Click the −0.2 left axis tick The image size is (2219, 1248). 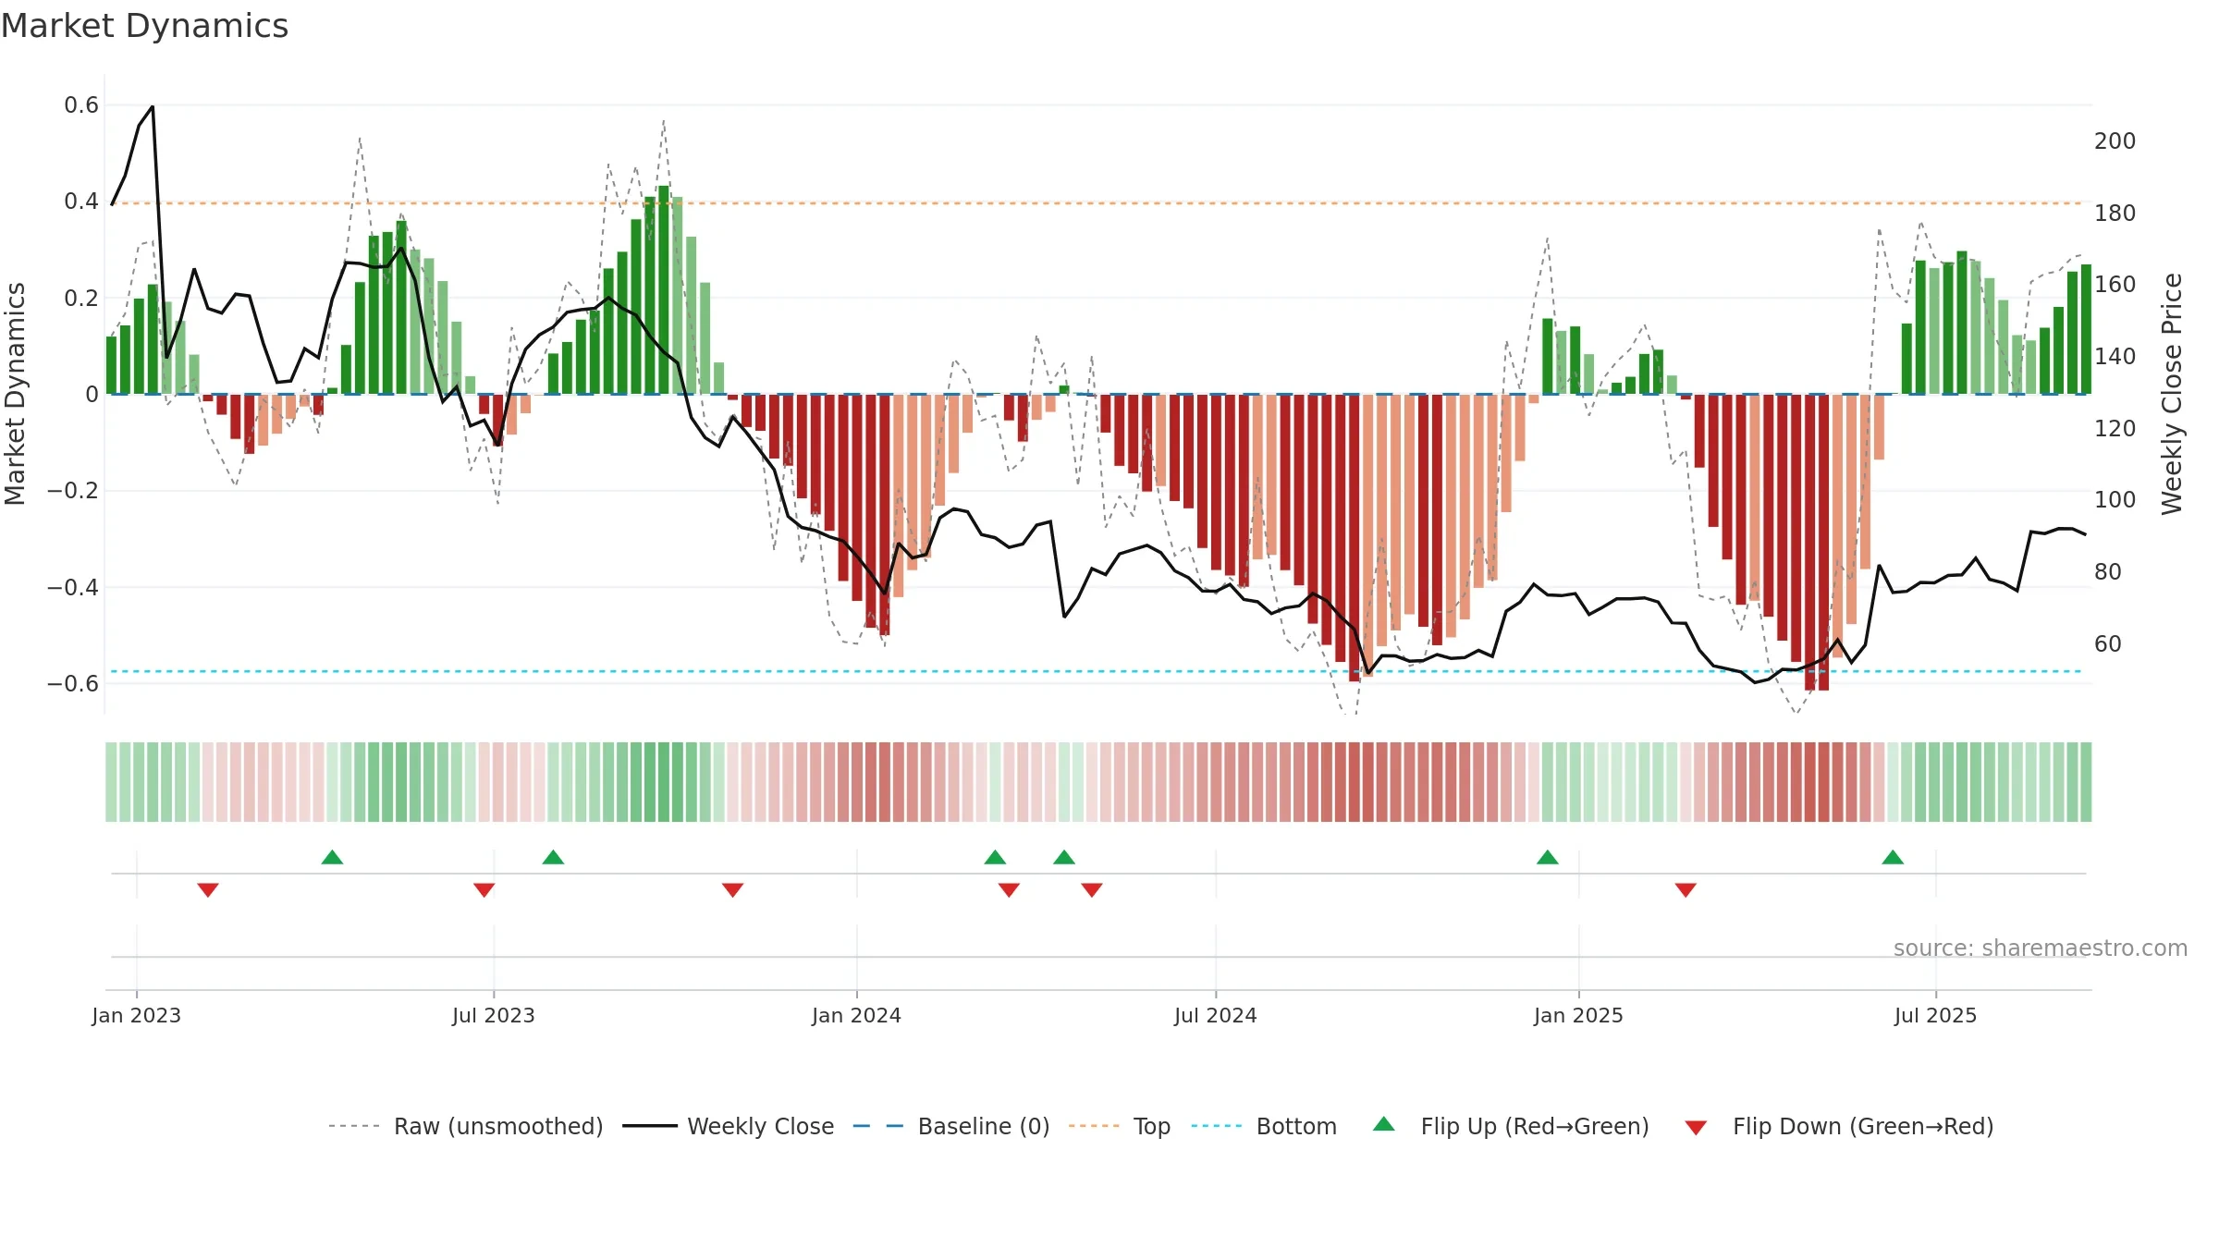[73, 491]
